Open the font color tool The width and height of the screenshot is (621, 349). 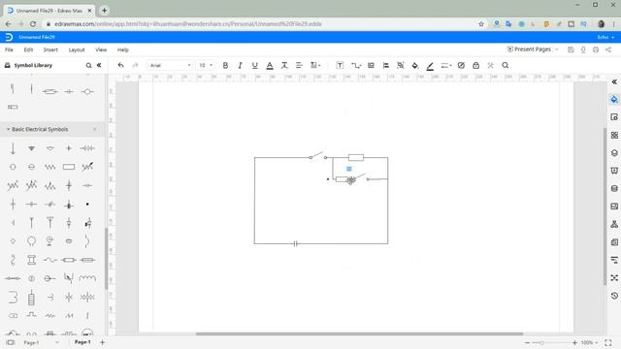(x=270, y=65)
